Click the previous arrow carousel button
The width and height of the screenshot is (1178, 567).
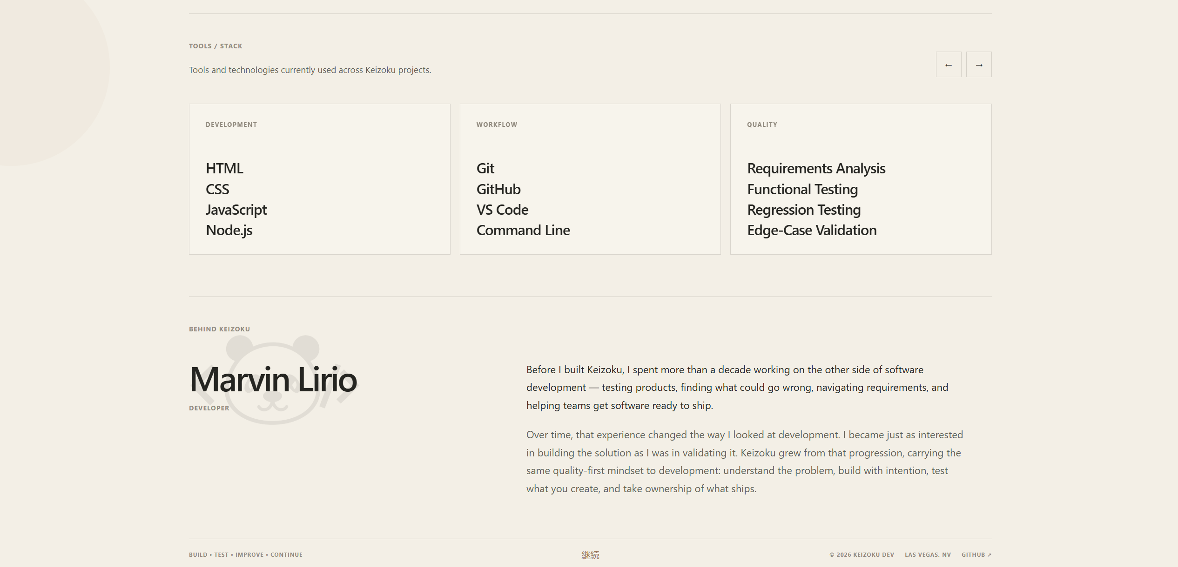948,65
